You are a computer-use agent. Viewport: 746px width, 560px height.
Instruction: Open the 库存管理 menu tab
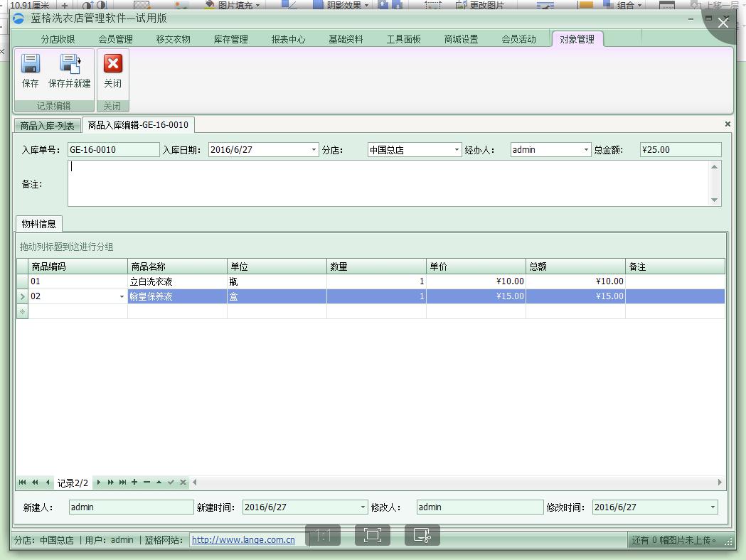pyautogui.click(x=230, y=40)
